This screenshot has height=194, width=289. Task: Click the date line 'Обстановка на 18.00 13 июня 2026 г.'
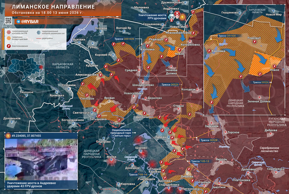point(47,13)
